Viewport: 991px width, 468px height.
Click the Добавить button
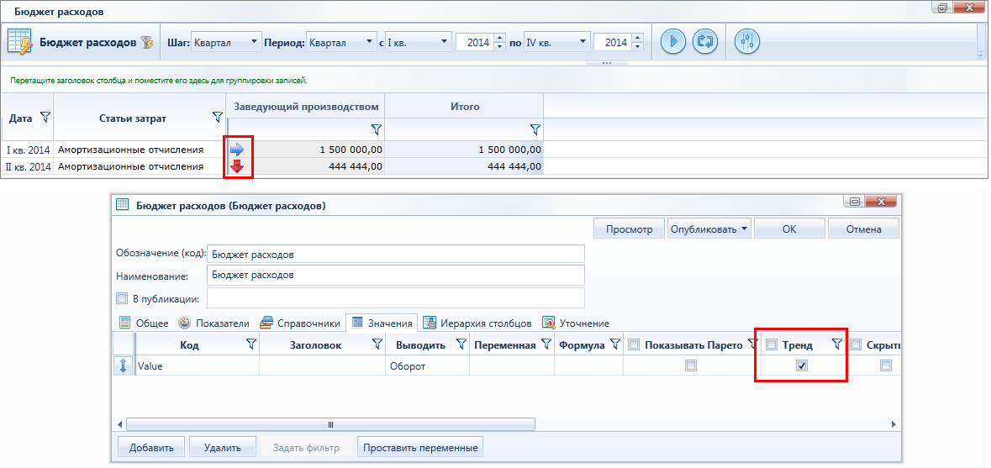151,447
